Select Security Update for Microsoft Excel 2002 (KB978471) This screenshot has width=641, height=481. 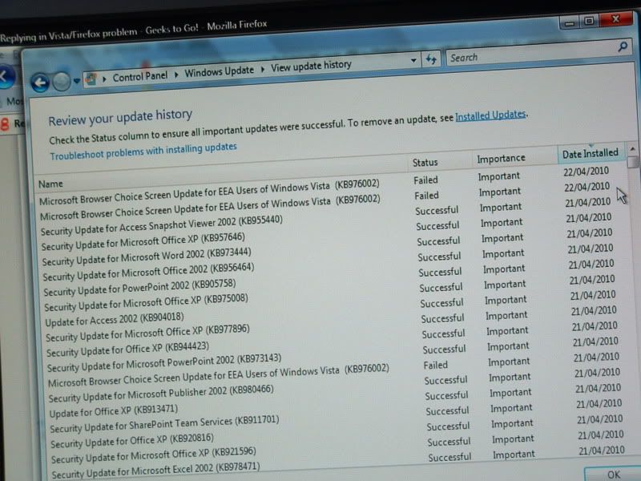155,471
